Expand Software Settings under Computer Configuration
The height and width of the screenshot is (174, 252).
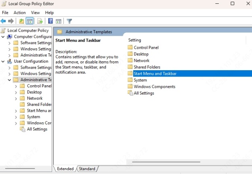9,43
